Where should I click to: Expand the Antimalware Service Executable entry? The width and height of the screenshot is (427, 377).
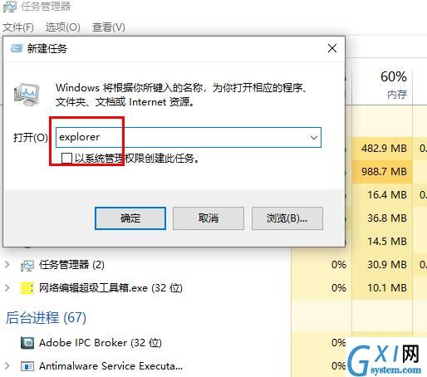click(7, 366)
